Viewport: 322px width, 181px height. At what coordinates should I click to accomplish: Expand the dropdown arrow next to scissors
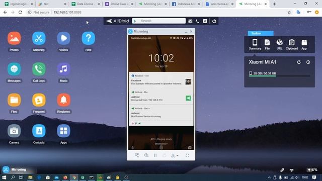click(x=178, y=156)
